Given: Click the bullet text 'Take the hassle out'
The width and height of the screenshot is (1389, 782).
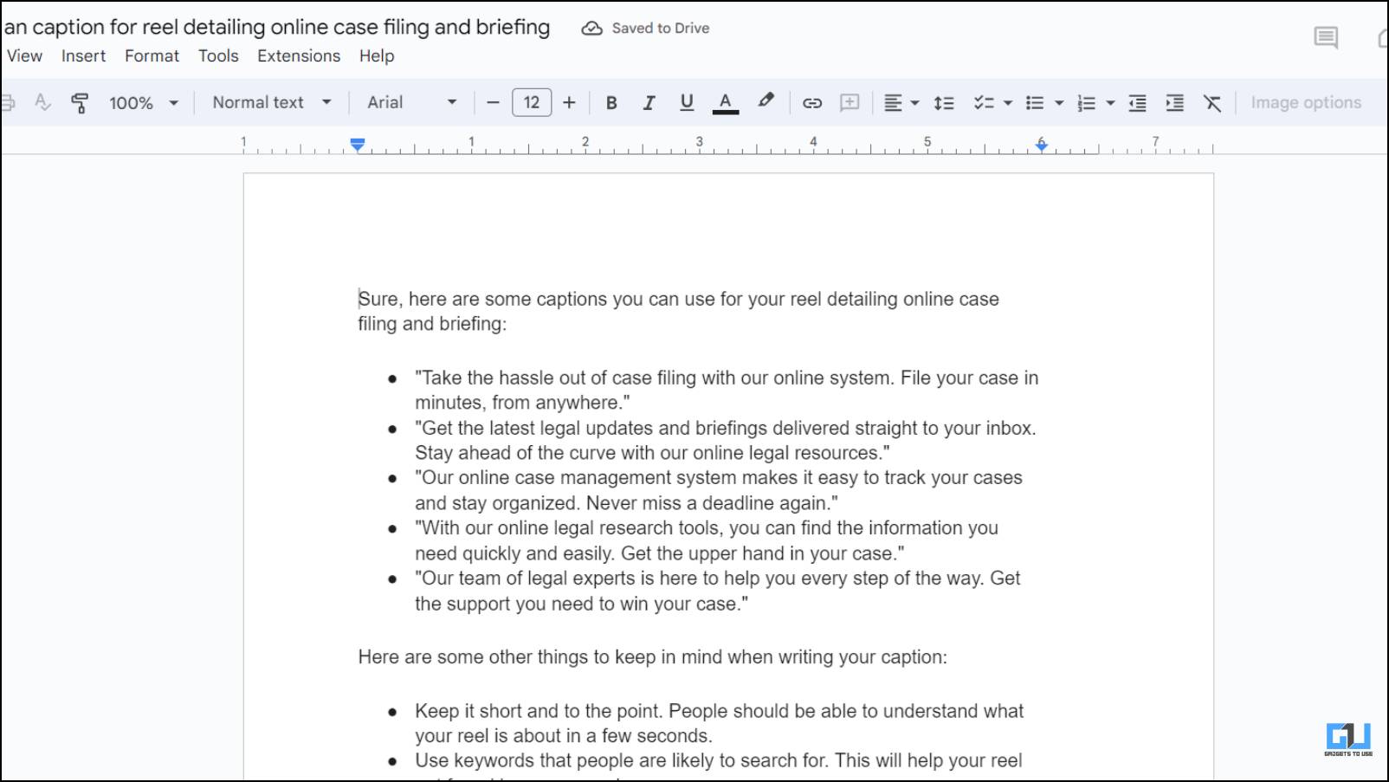Looking at the screenshot, I should click(726, 390).
